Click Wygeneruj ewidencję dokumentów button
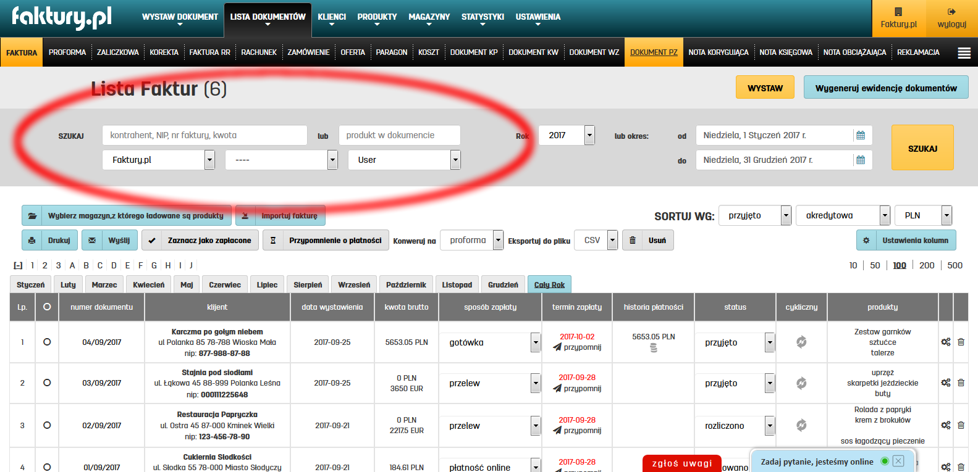 pyautogui.click(x=885, y=88)
